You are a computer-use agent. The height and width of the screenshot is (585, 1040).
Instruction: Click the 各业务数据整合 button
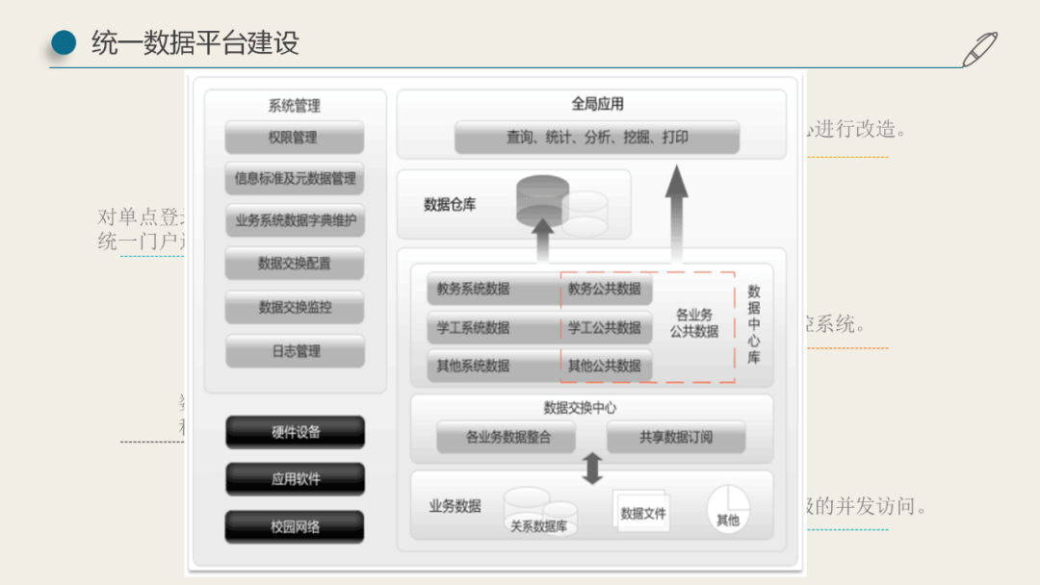pos(507,437)
